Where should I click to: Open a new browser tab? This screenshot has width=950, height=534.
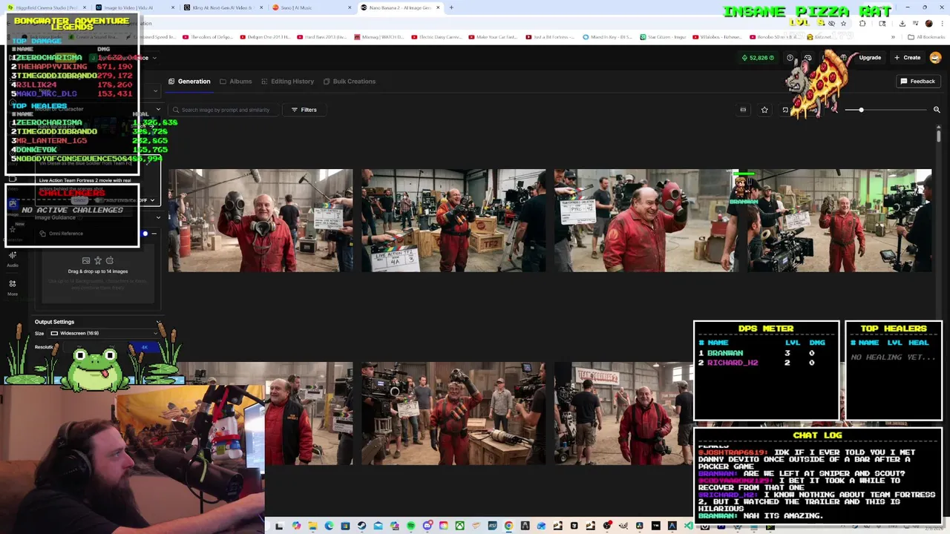(451, 7)
